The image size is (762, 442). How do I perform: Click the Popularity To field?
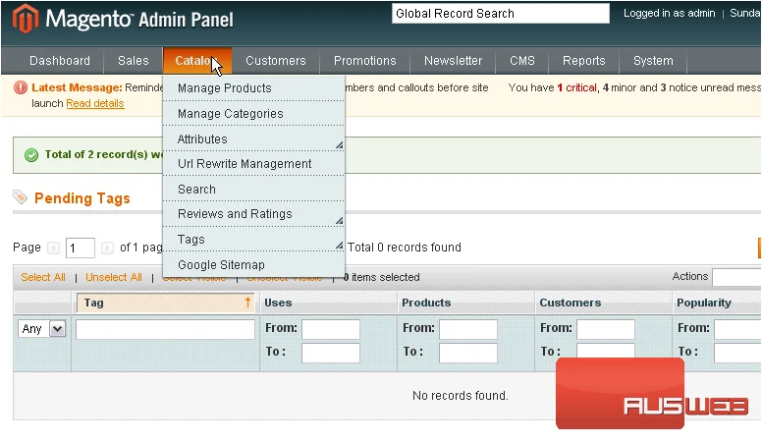(737, 353)
